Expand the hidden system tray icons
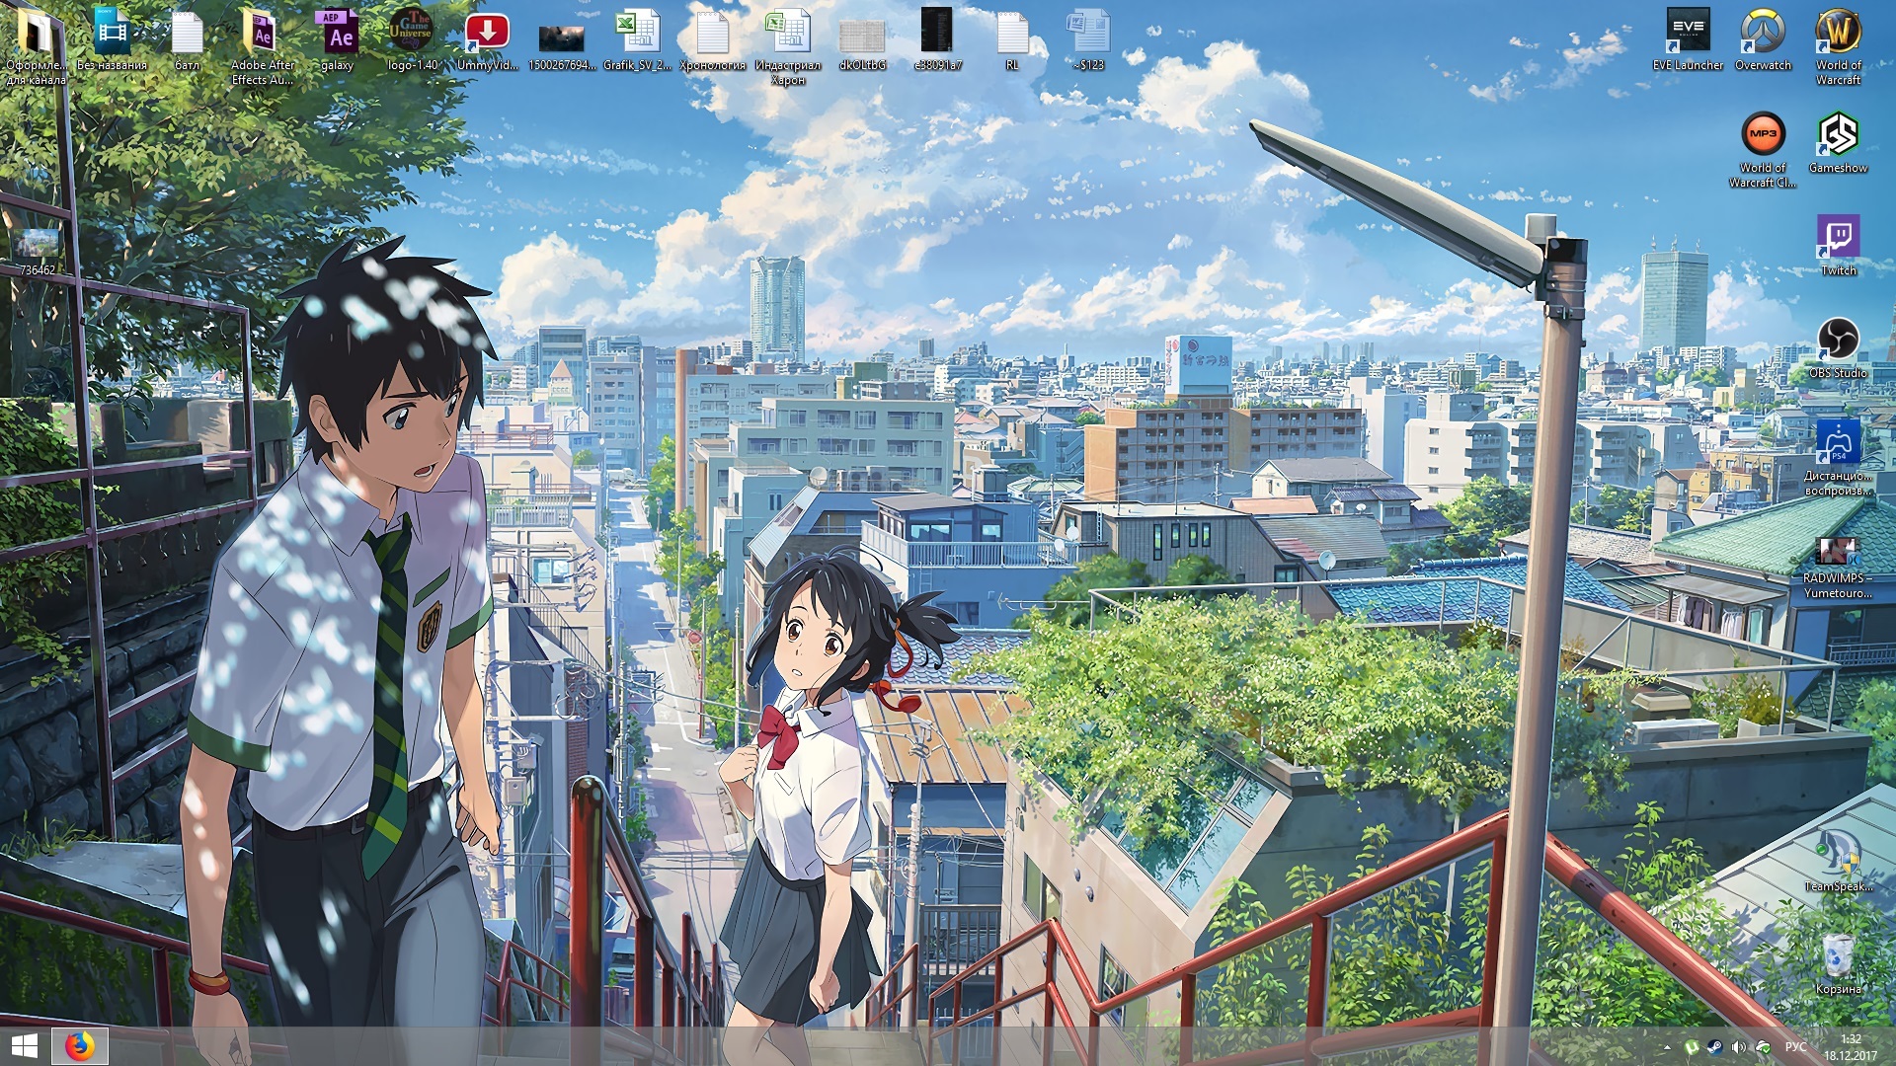The height and width of the screenshot is (1066, 1896). tap(1667, 1047)
